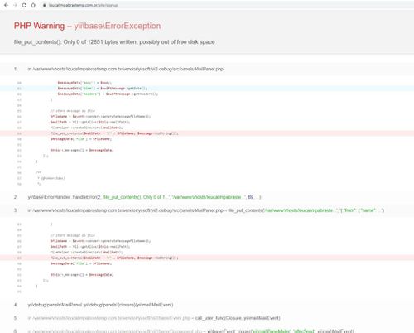Expand stack frame 4 MailPanel closure
The image size is (414, 333).
click(x=207, y=305)
